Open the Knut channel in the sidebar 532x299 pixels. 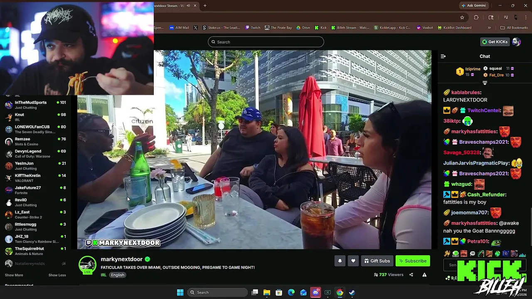point(35,117)
